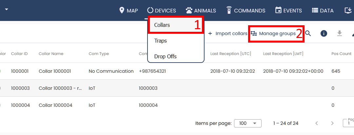
Task: Go to the previous page arrow
Action: (317, 123)
